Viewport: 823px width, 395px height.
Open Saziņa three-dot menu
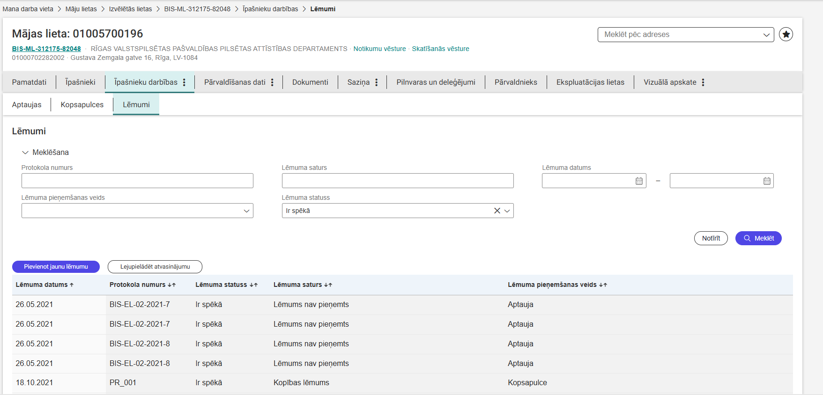click(376, 82)
